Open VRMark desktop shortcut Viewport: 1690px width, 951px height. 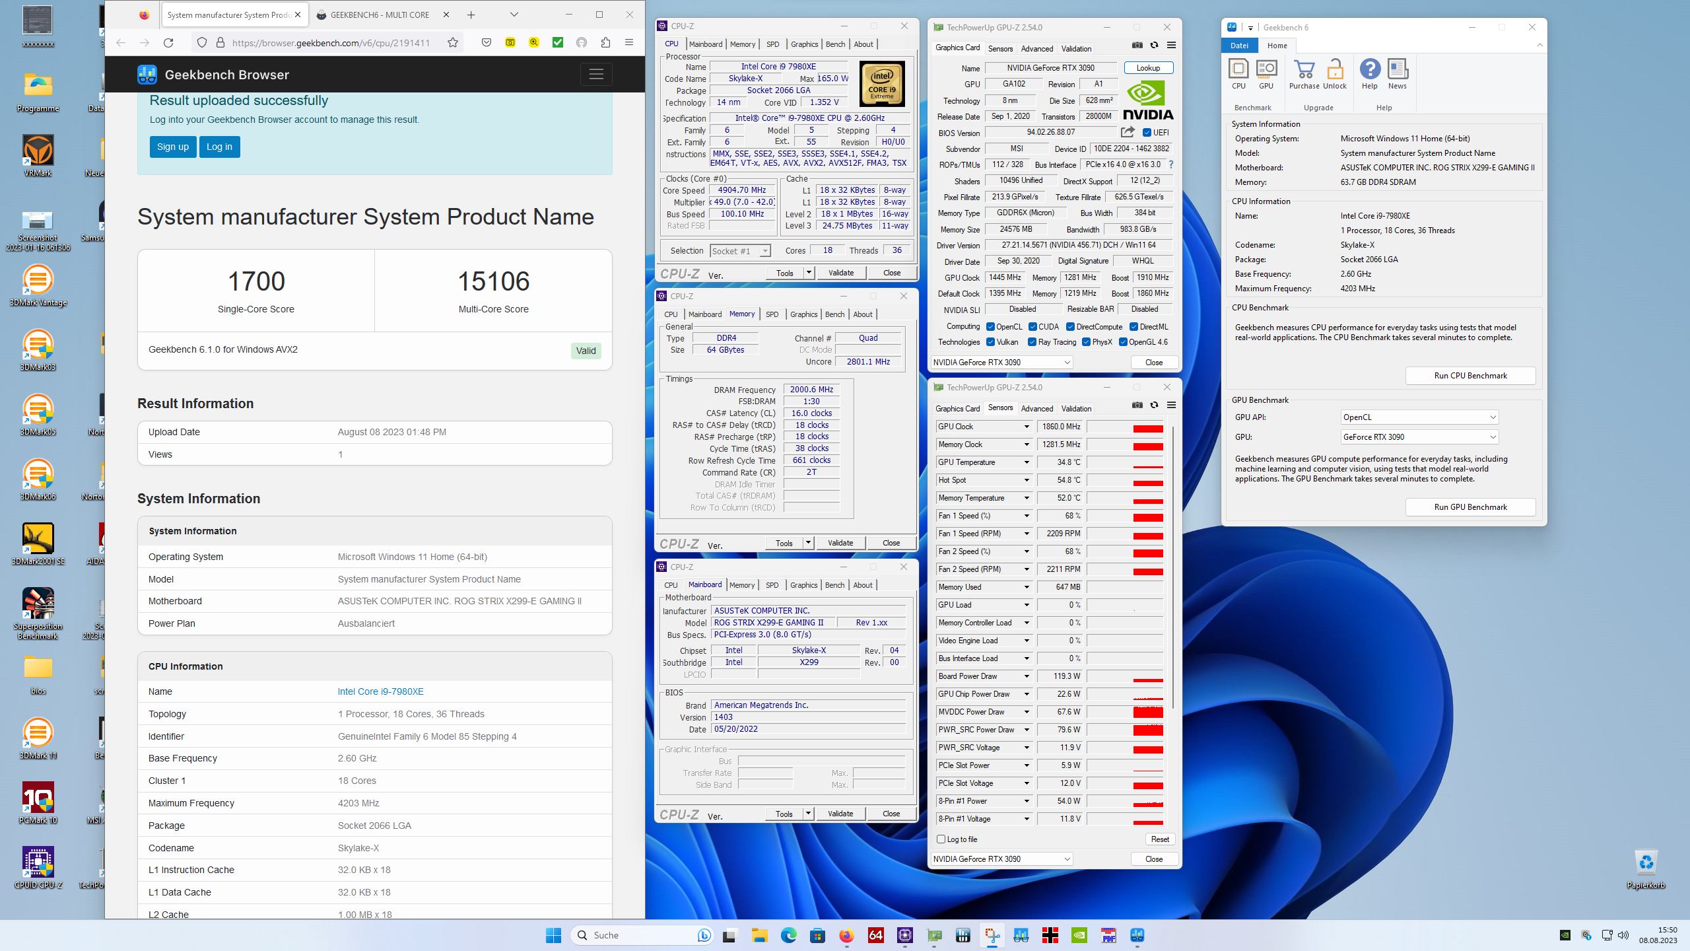point(38,156)
